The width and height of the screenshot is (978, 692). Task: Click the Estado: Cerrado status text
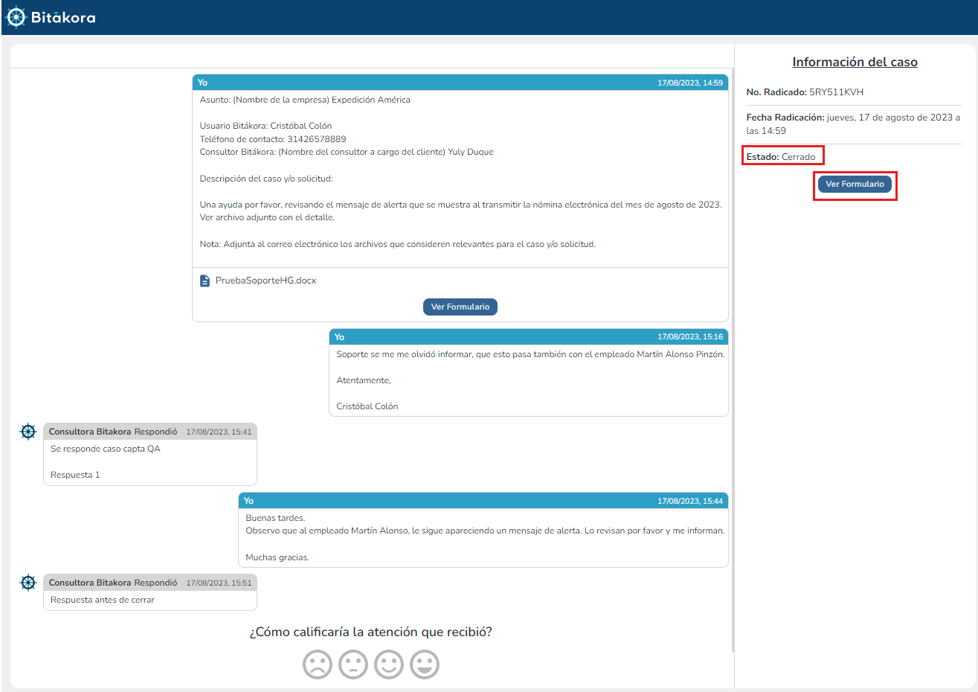[x=781, y=157]
